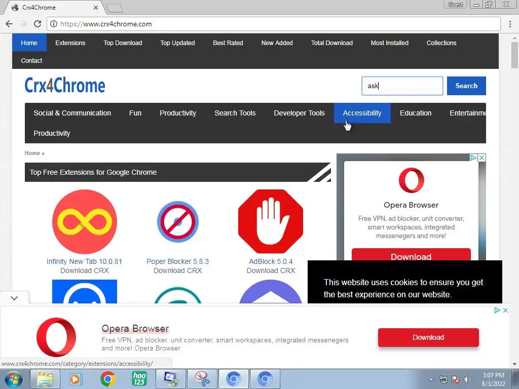Viewport: 519px width, 389px height.
Task: Click the Search button
Action: point(466,86)
